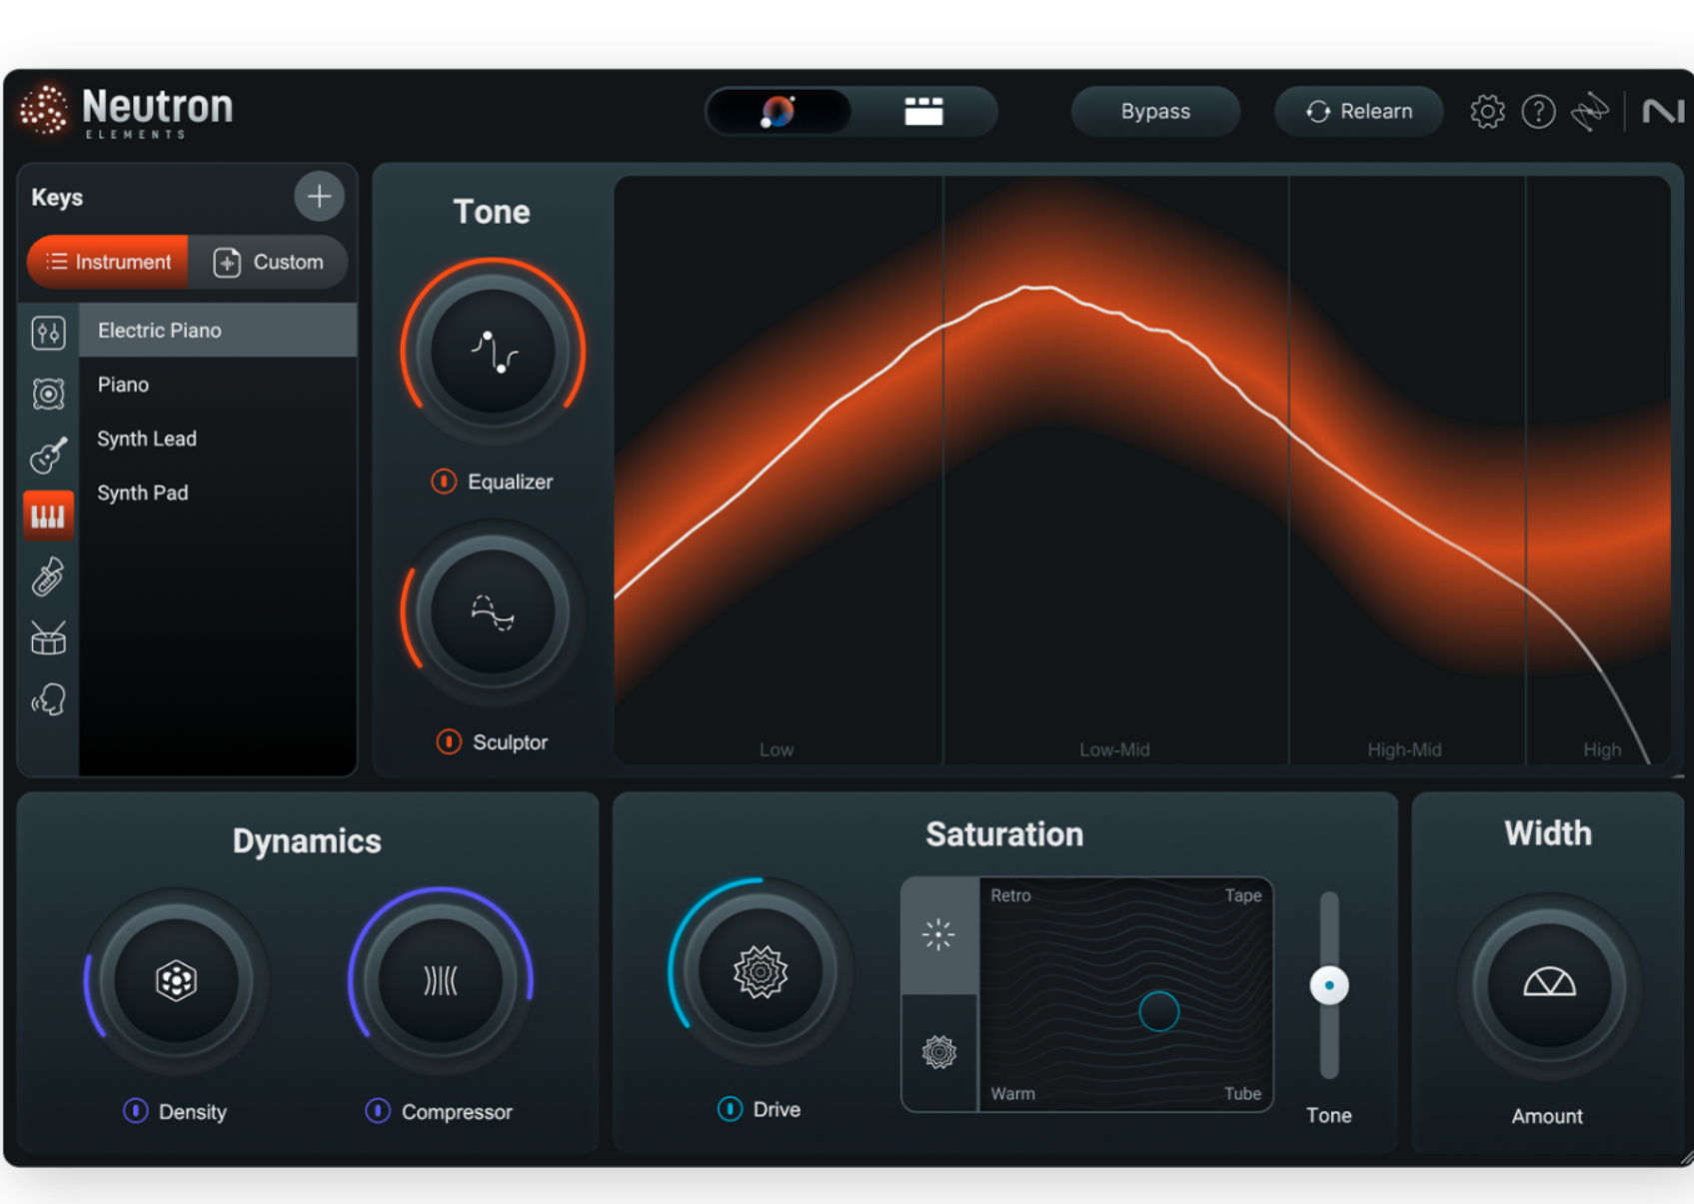Click the crossed-out plug icon in header
This screenshot has width=1694, height=1204.
coord(1589,111)
